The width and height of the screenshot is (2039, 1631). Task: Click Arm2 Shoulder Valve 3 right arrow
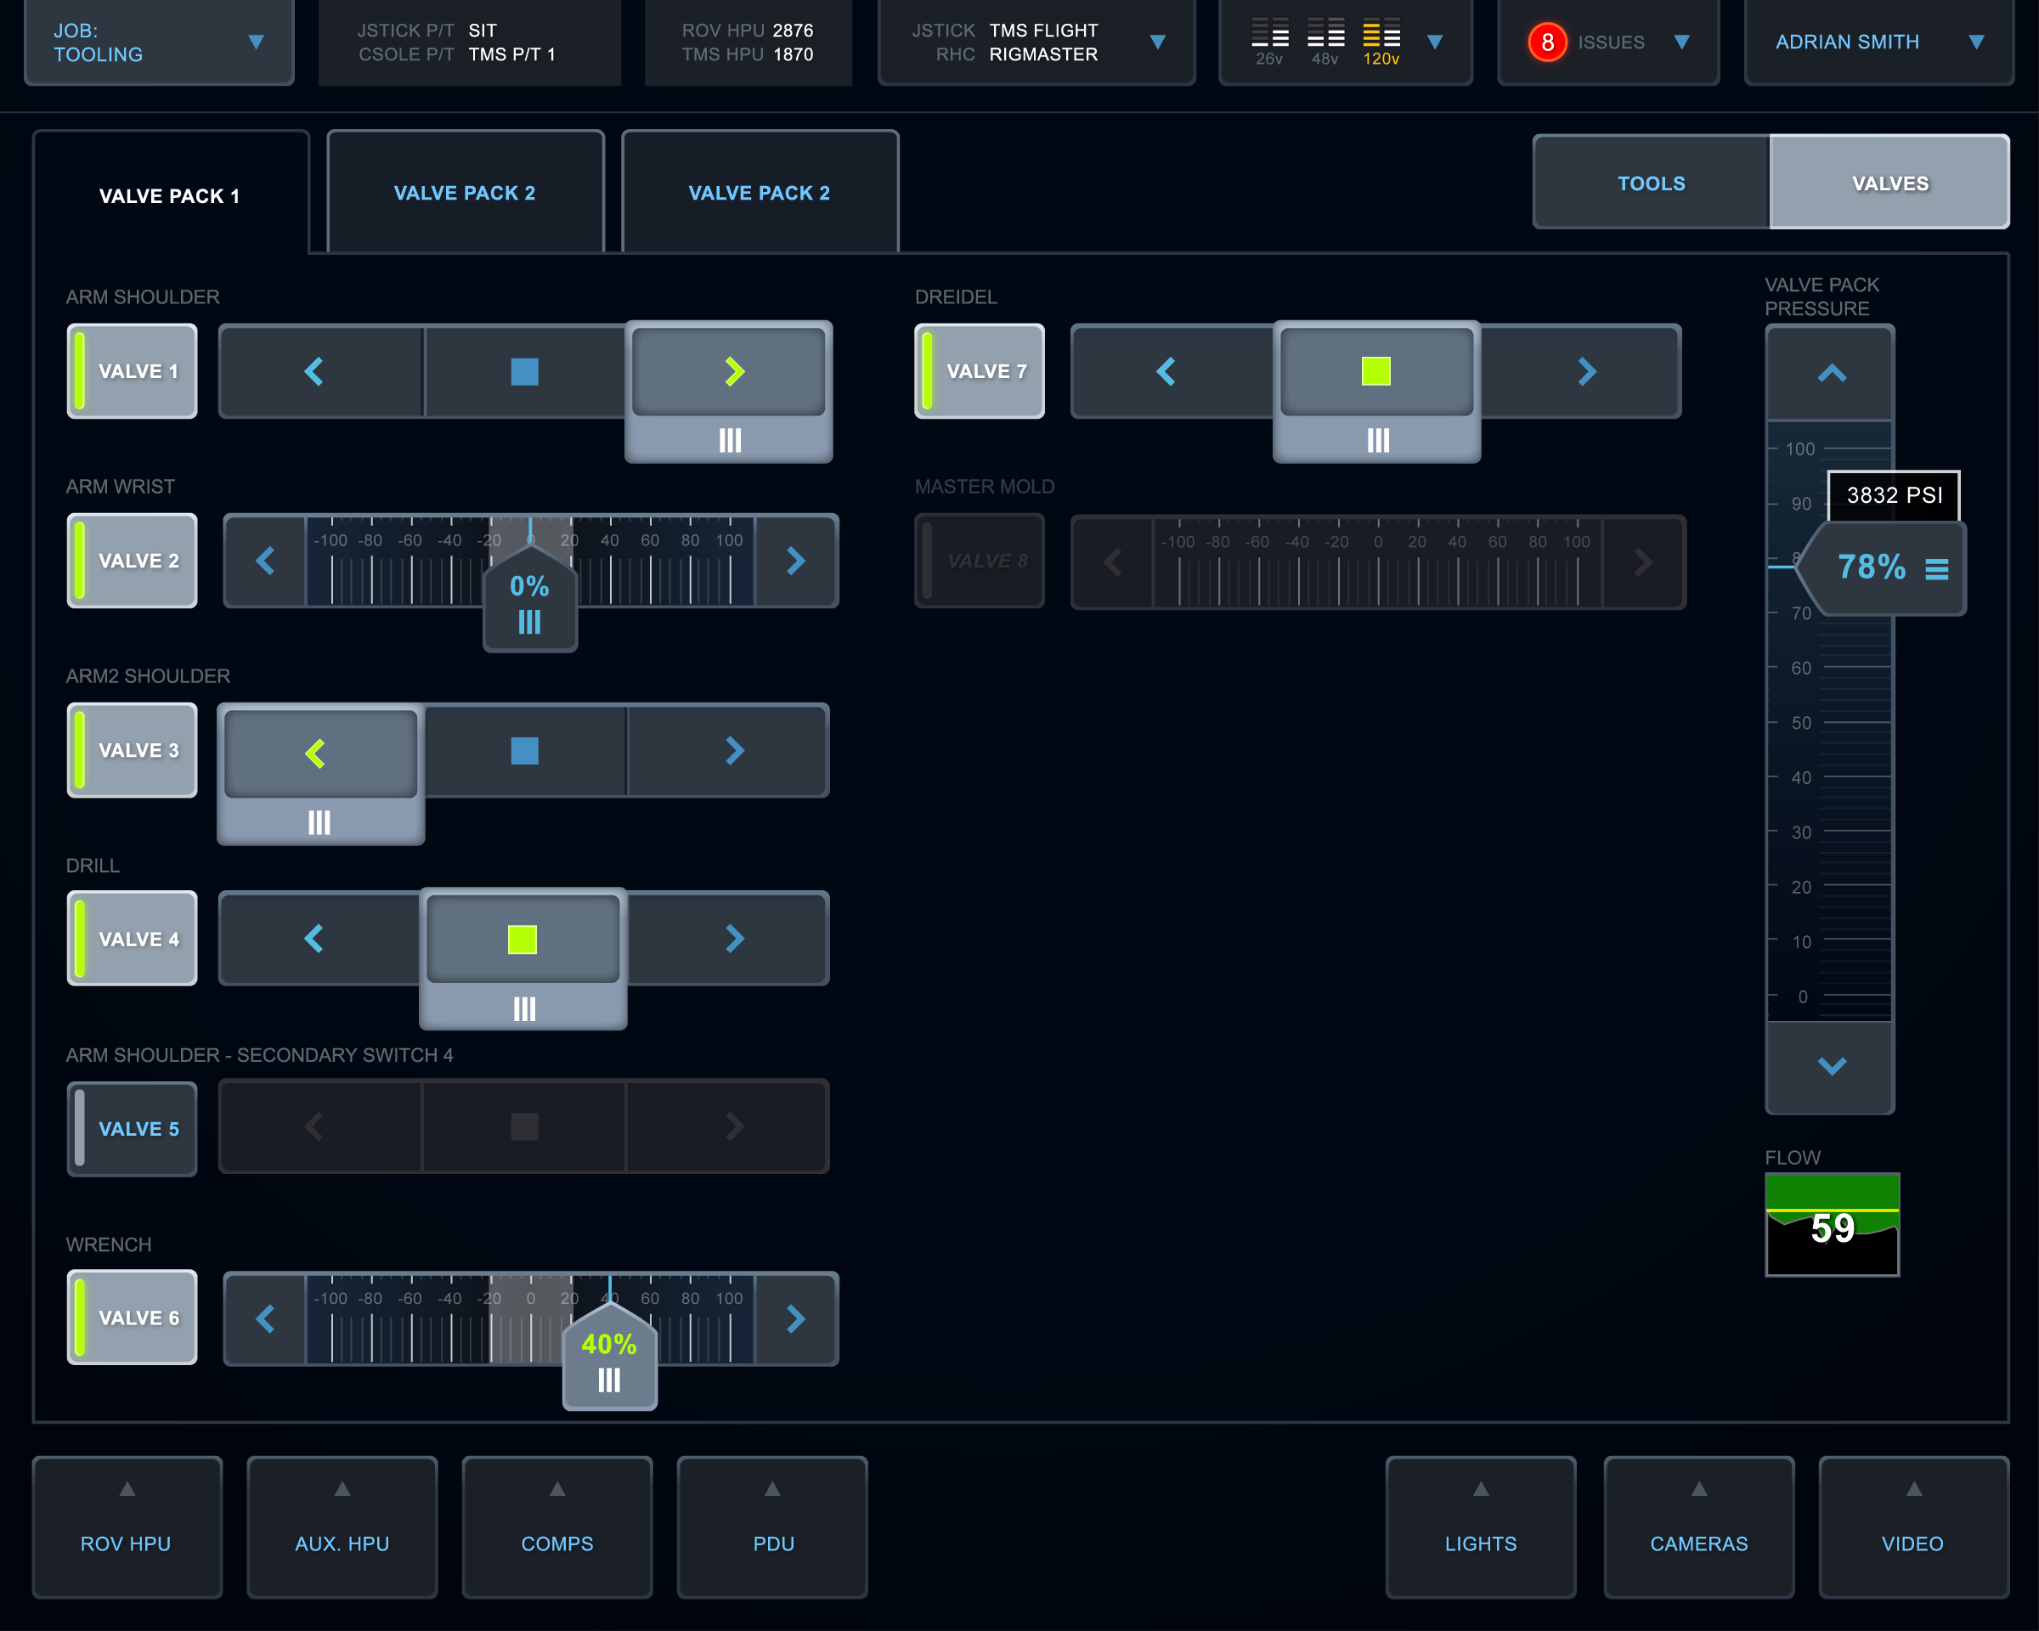pyautogui.click(x=734, y=751)
